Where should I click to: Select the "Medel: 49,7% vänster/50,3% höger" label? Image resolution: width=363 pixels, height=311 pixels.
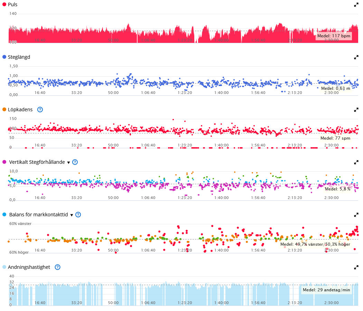315,244
